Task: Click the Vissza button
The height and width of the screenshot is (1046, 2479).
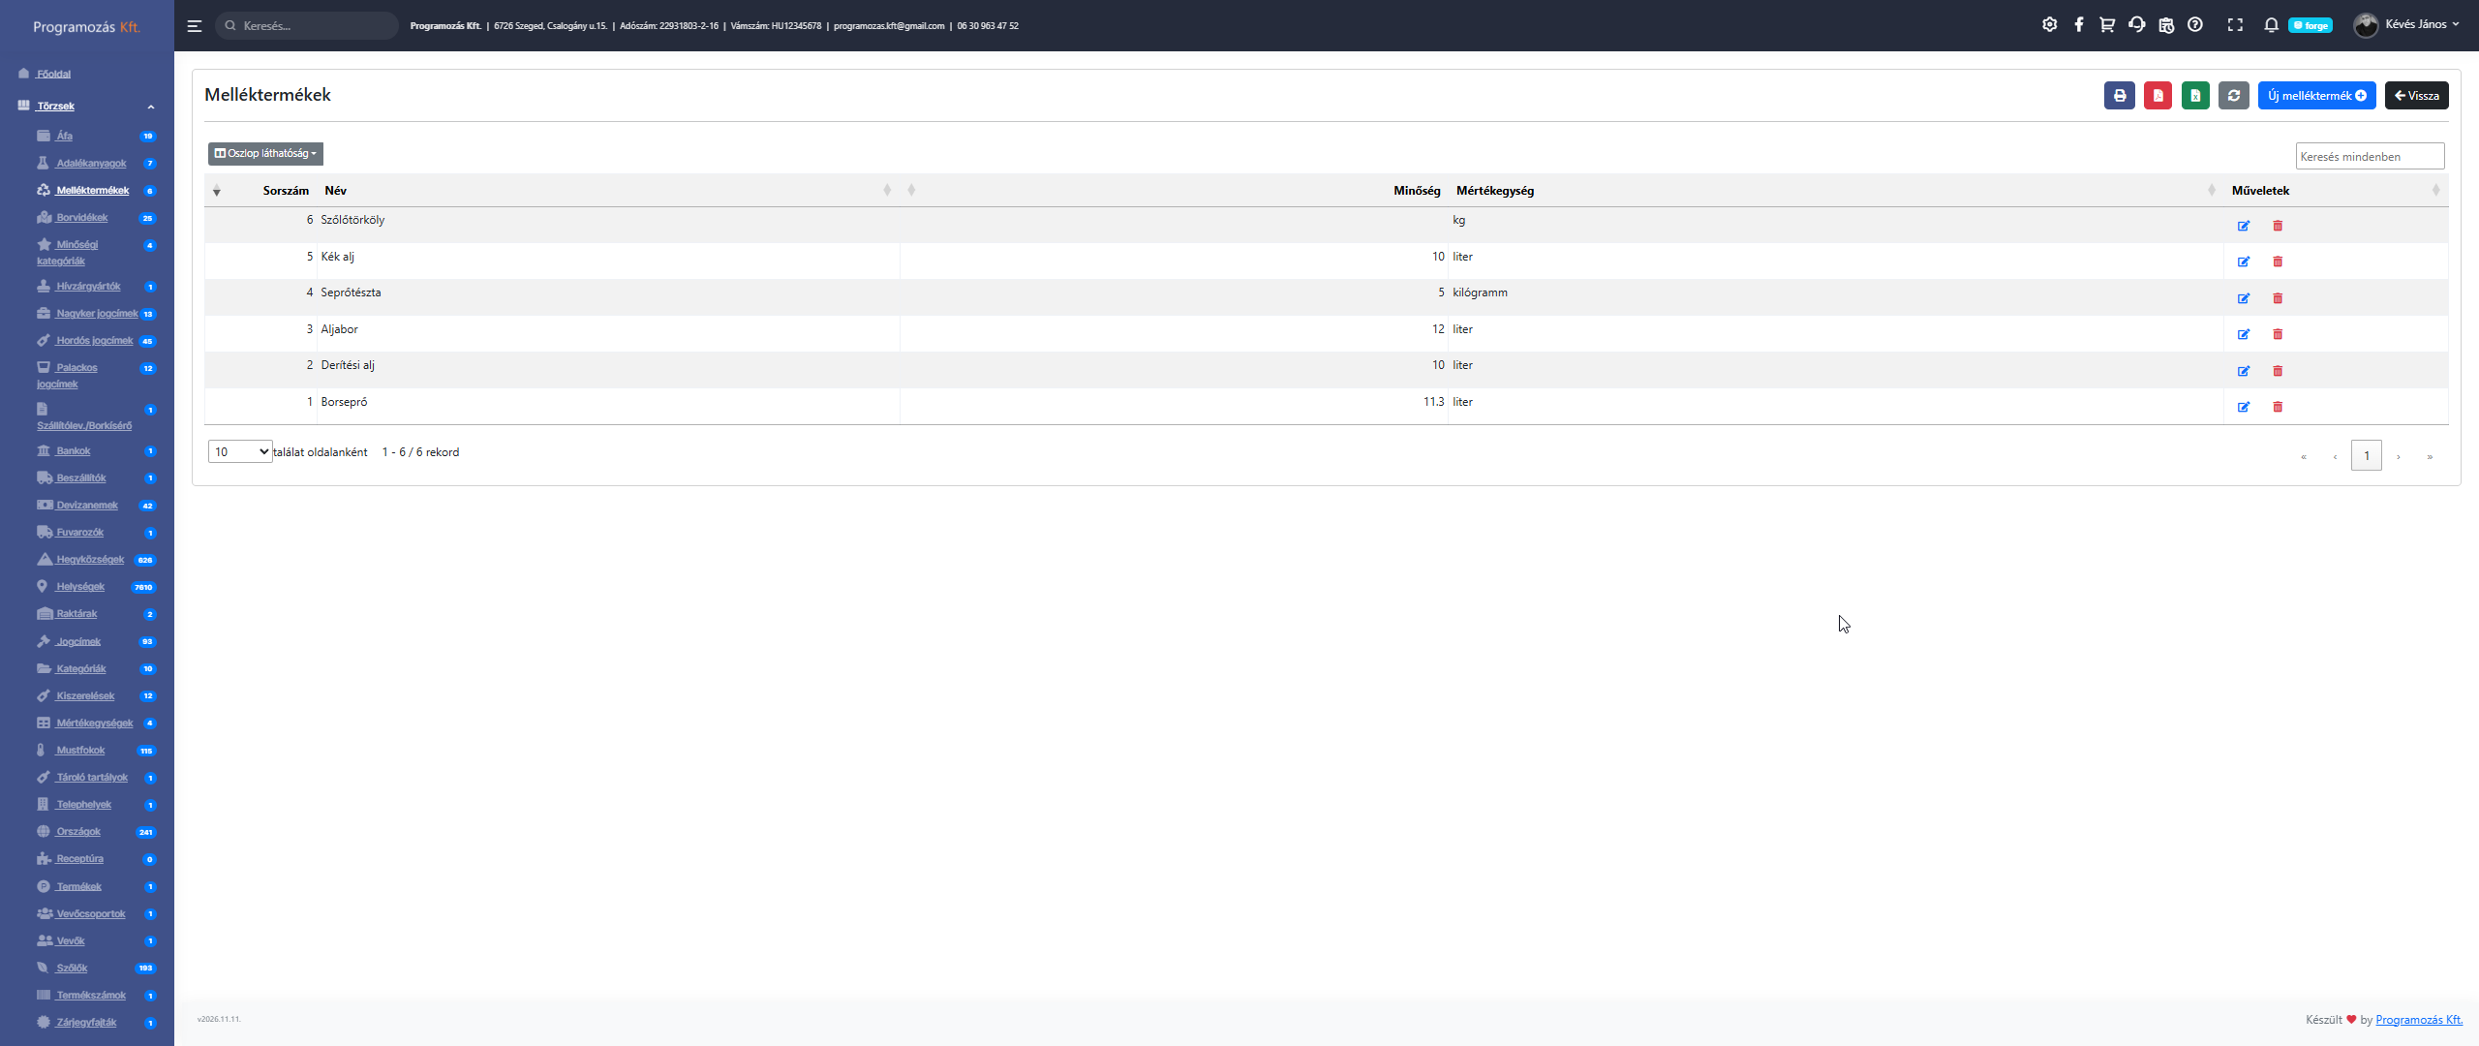Action: coord(2416,96)
